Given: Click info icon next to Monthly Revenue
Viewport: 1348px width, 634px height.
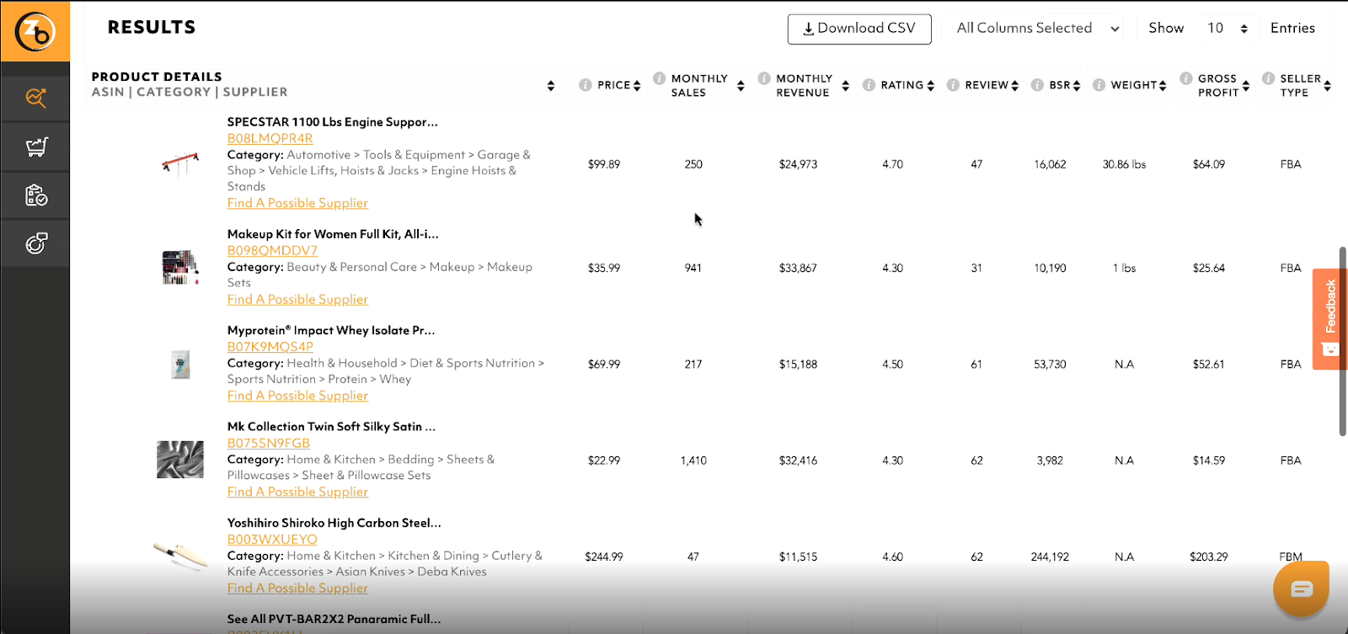Looking at the screenshot, I should 764,78.
